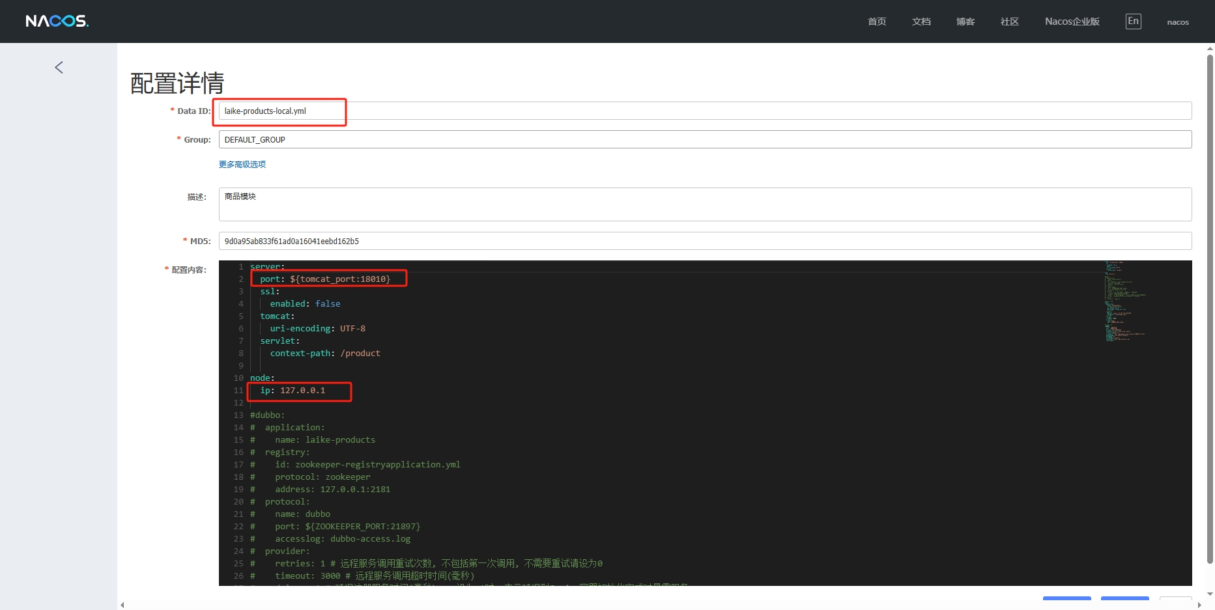The height and width of the screenshot is (610, 1215).
Task: Open the Nacos企业版 link
Action: click(1072, 22)
